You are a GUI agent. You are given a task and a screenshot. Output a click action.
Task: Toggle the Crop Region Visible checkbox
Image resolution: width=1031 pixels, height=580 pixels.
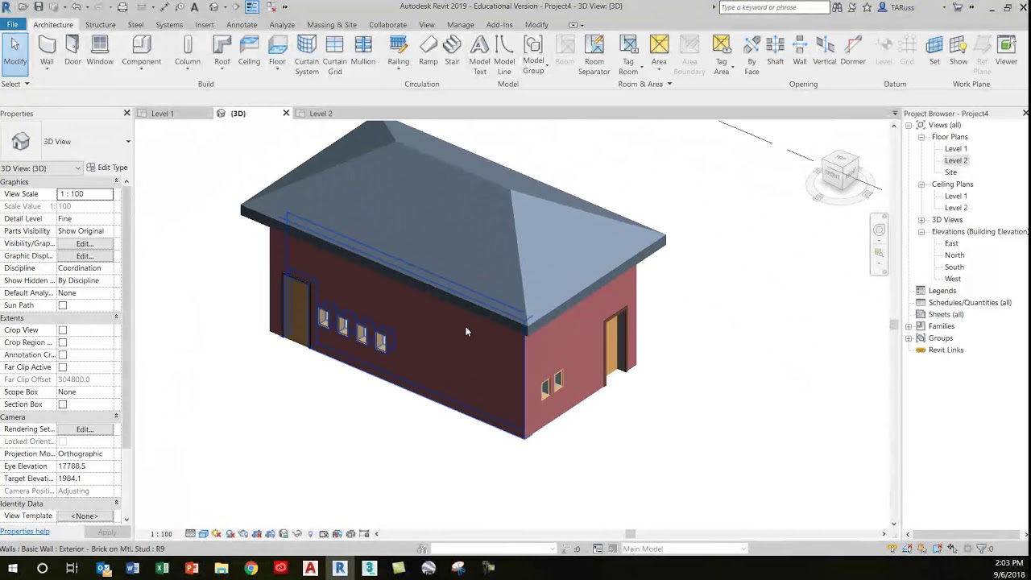(63, 342)
